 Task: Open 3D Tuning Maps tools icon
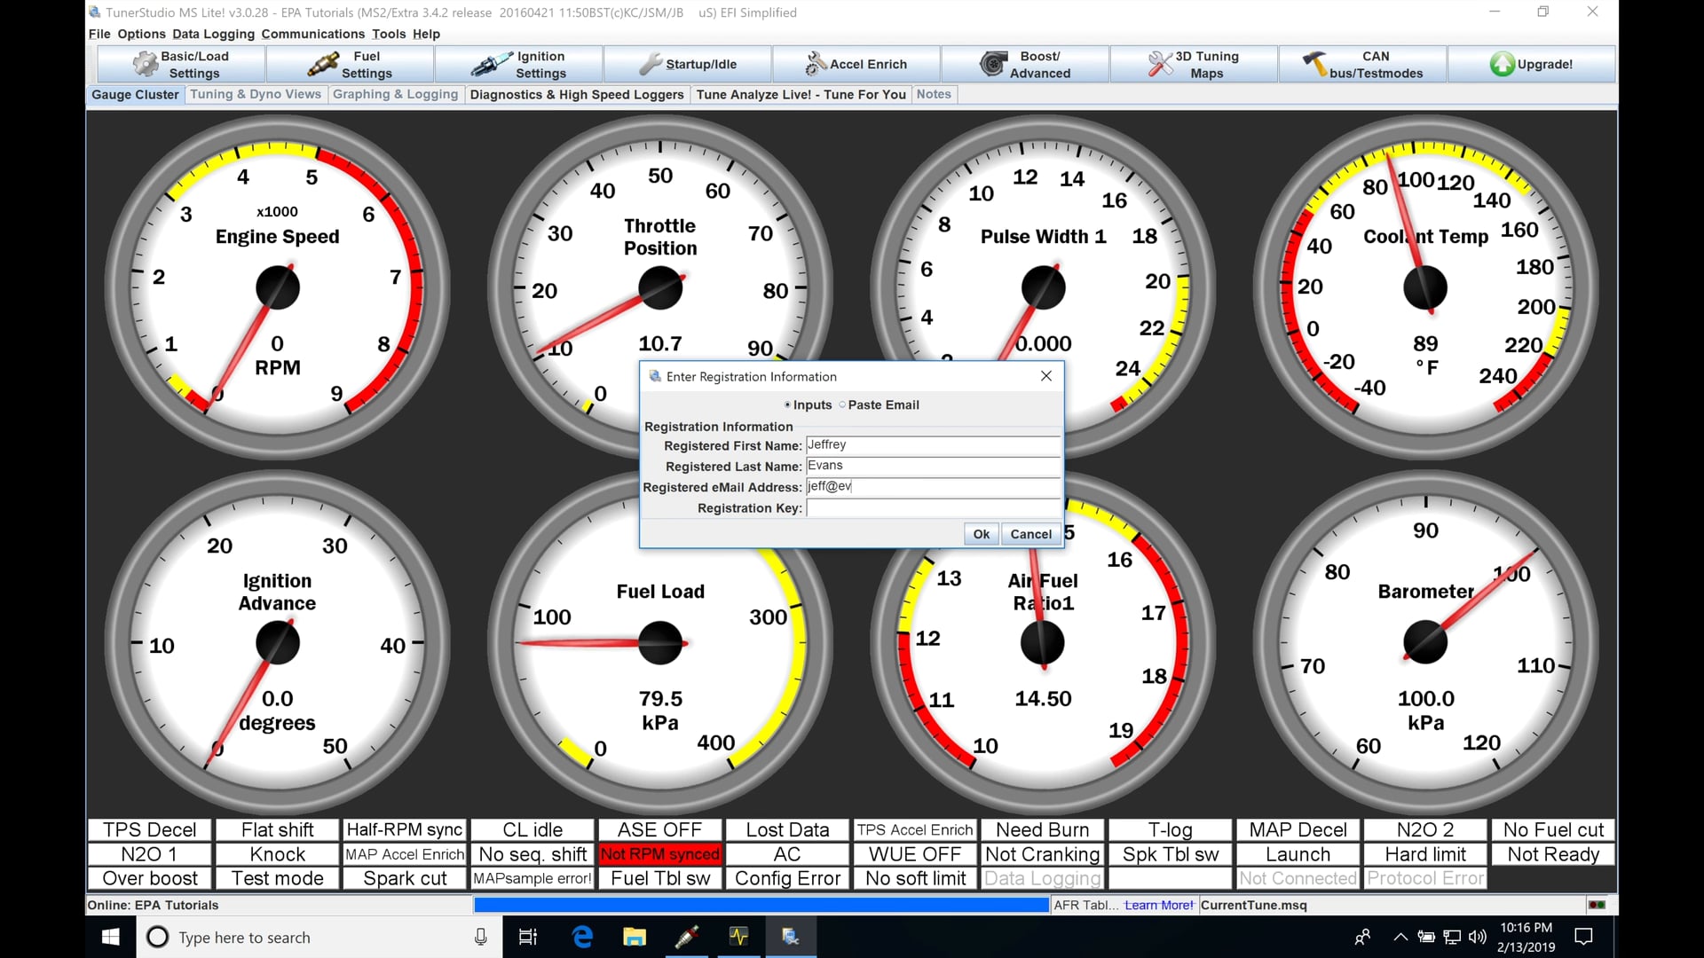[1159, 64]
